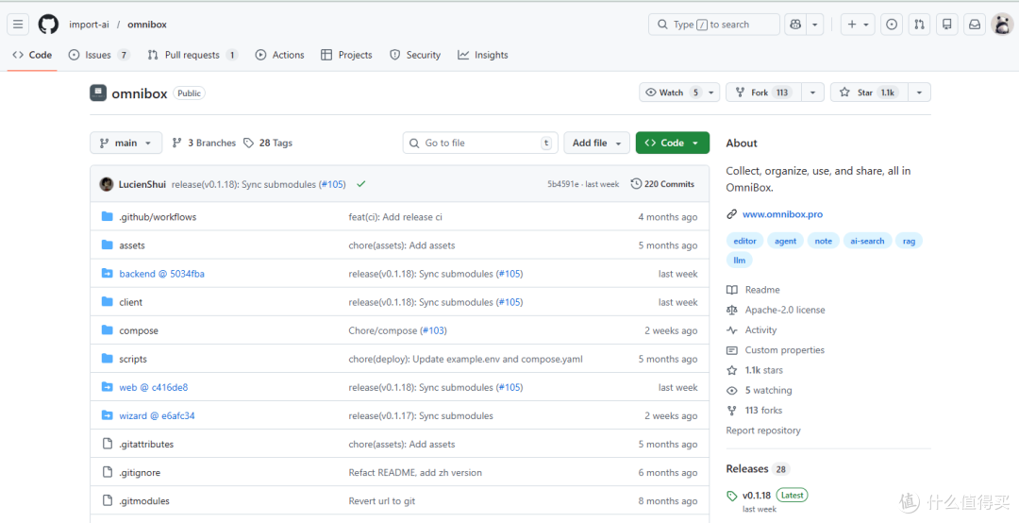
Task: Watch the omnibox repository
Action: click(673, 93)
